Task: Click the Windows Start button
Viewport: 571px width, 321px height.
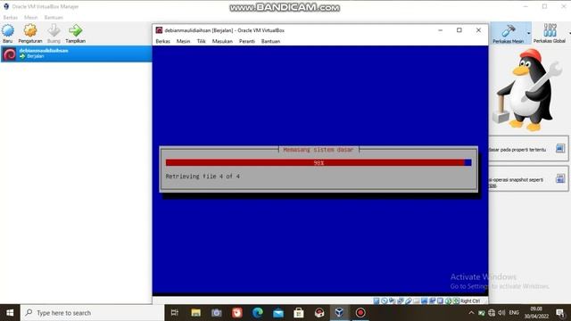Action: click(10, 313)
